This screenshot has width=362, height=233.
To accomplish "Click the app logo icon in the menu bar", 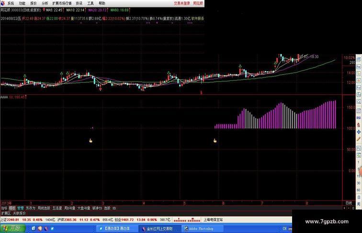I will click(3, 3).
